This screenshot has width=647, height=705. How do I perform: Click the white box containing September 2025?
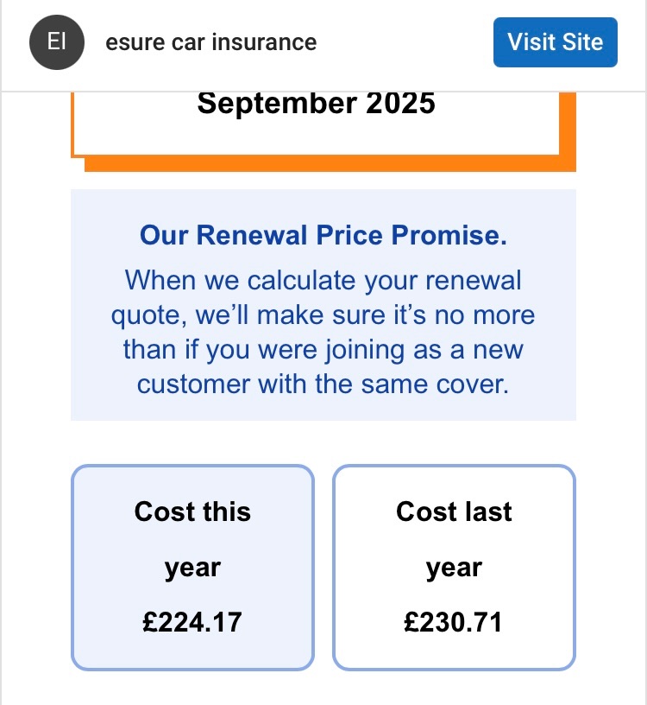316,124
